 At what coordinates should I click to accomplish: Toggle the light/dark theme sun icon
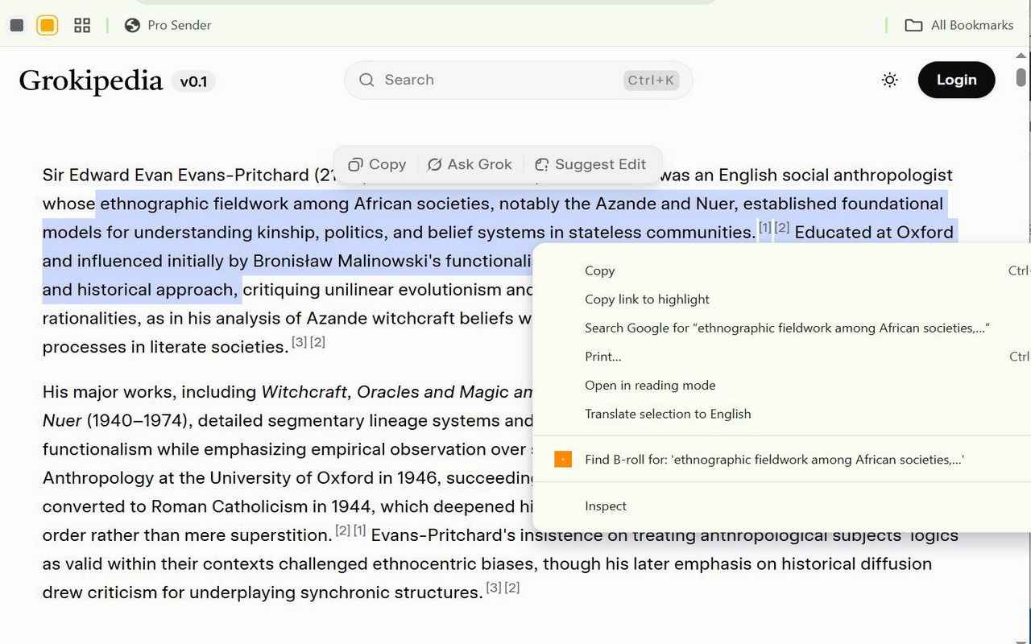click(889, 80)
